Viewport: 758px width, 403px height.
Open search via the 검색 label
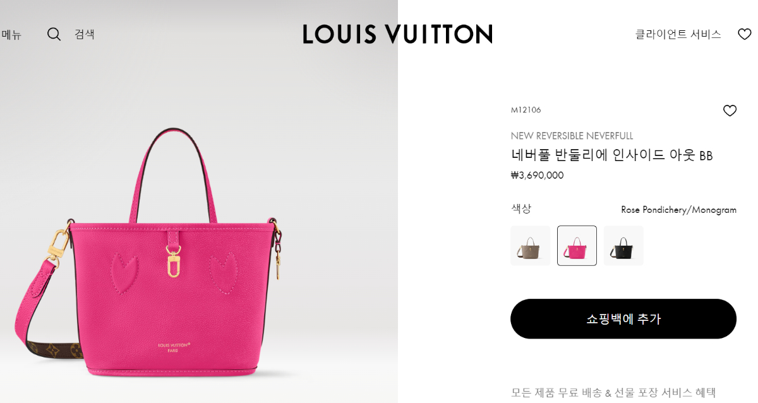point(85,34)
